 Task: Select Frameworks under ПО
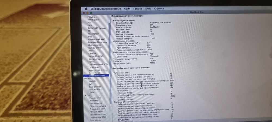(x=95, y=98)
